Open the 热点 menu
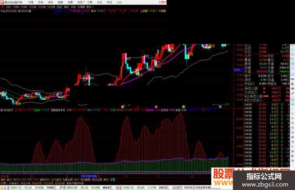This screenshot has width=295, height=190. coord(110,2)
